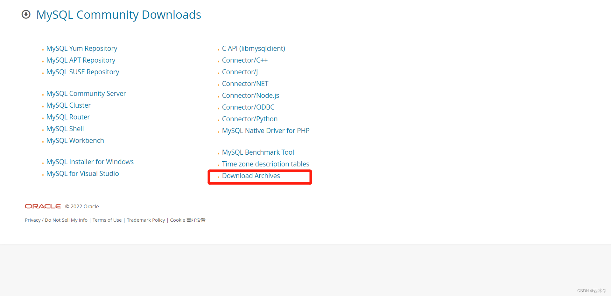
Task: Open MySQL Shell link
Action: pyautogui.click(x=65, y=129)
